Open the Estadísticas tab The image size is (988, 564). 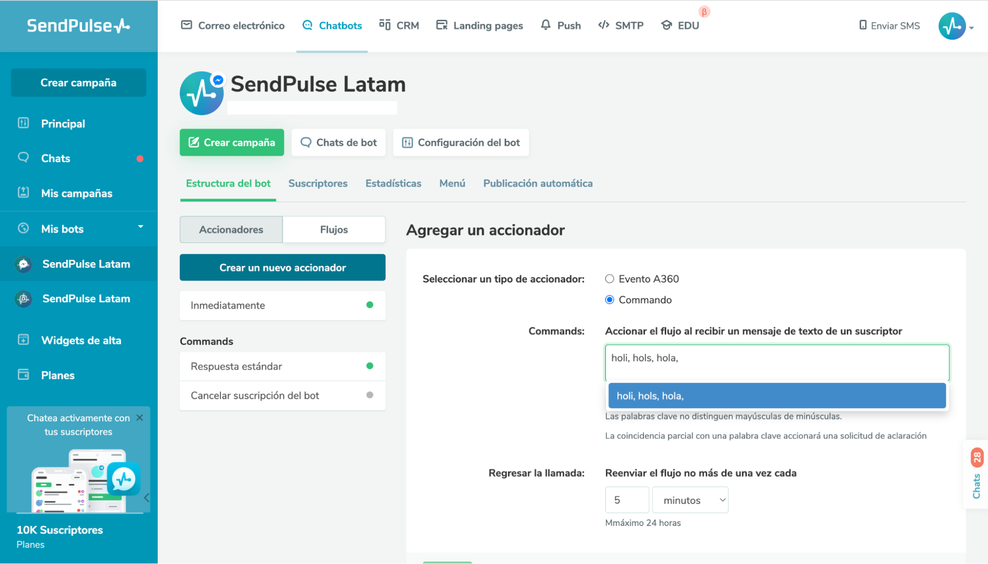point(393,183)
